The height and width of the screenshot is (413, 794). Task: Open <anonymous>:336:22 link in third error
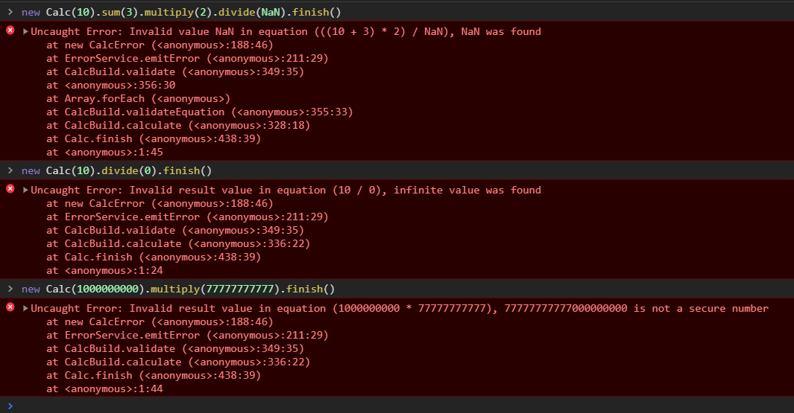coord(249,362)
